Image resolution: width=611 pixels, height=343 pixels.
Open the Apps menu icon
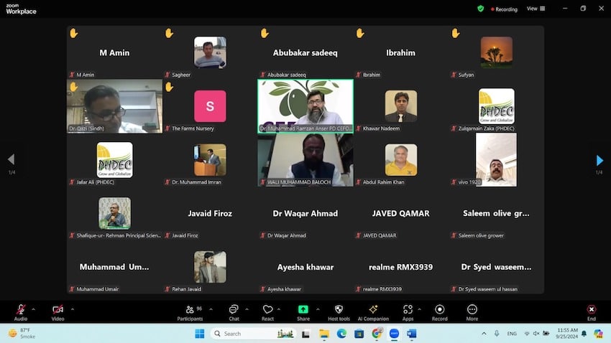pos(408,309)
